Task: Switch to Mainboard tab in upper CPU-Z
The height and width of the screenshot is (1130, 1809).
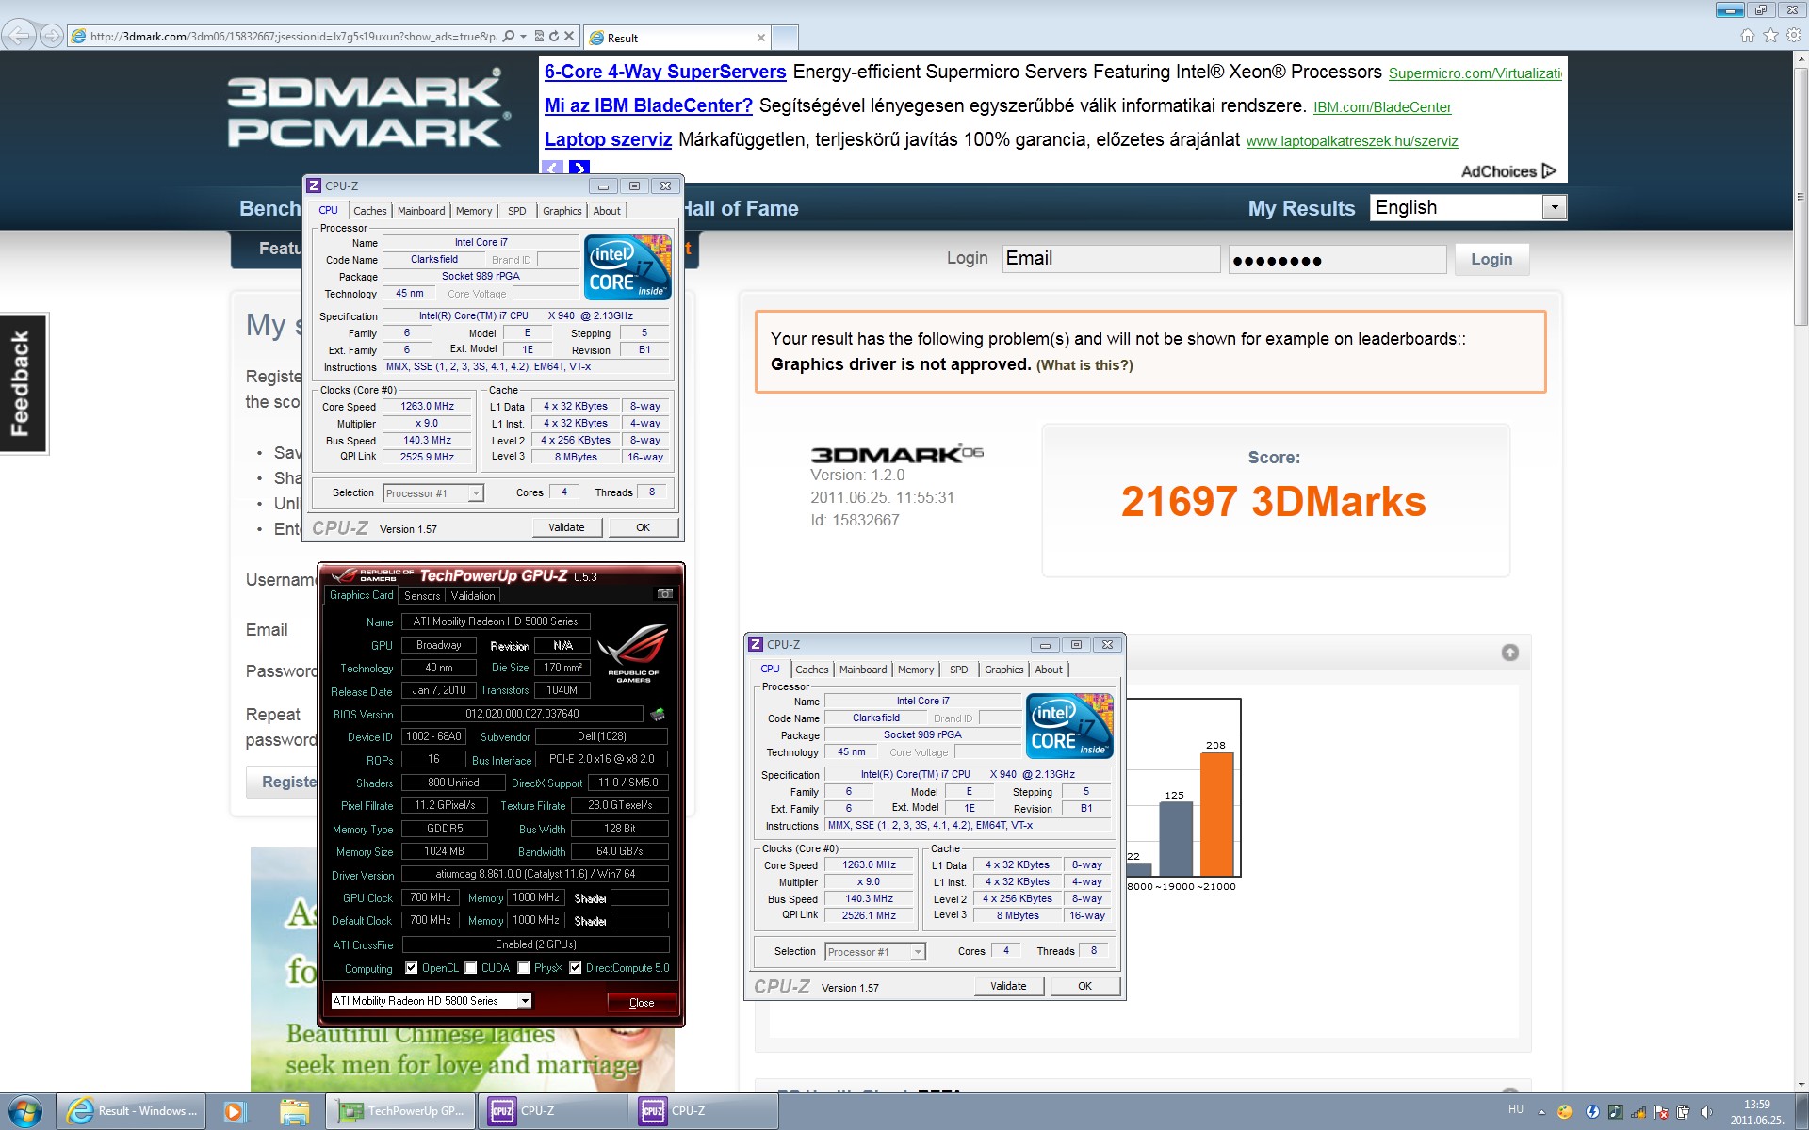Action: [421, 211]
